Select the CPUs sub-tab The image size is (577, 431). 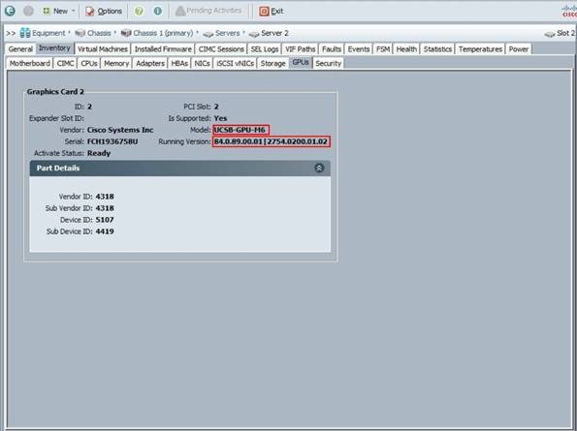tap(89, 64)
